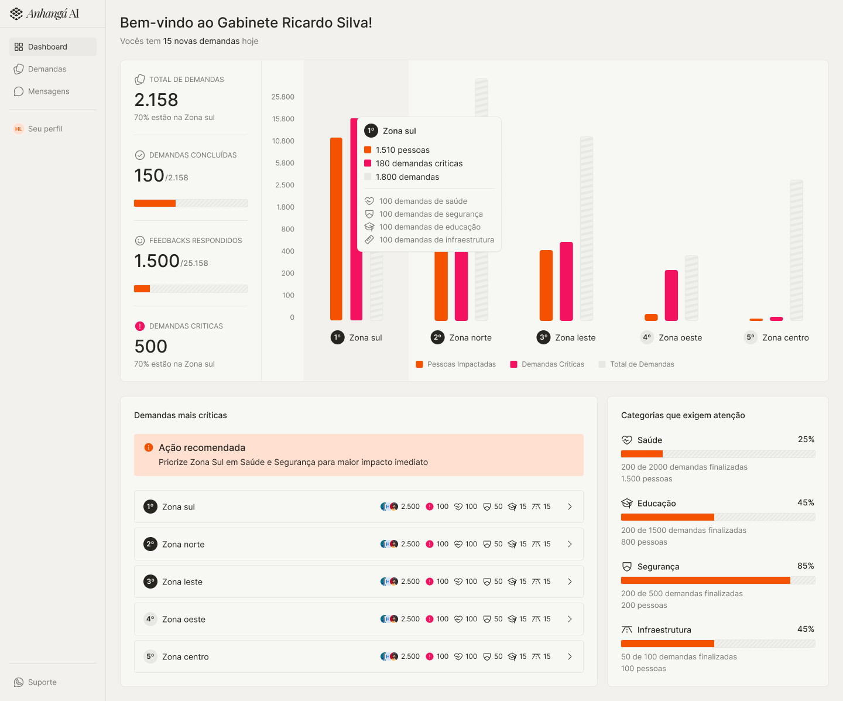
Task: Click the Segurança category progress bar
Action: 718,580
